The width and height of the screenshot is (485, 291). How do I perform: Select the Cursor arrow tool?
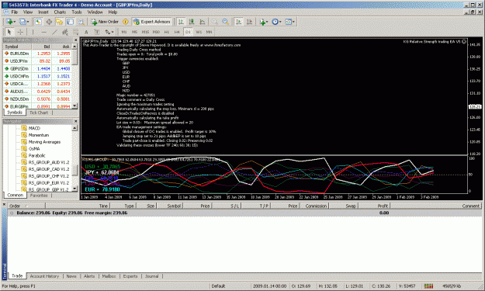click(x=9, y=32)
